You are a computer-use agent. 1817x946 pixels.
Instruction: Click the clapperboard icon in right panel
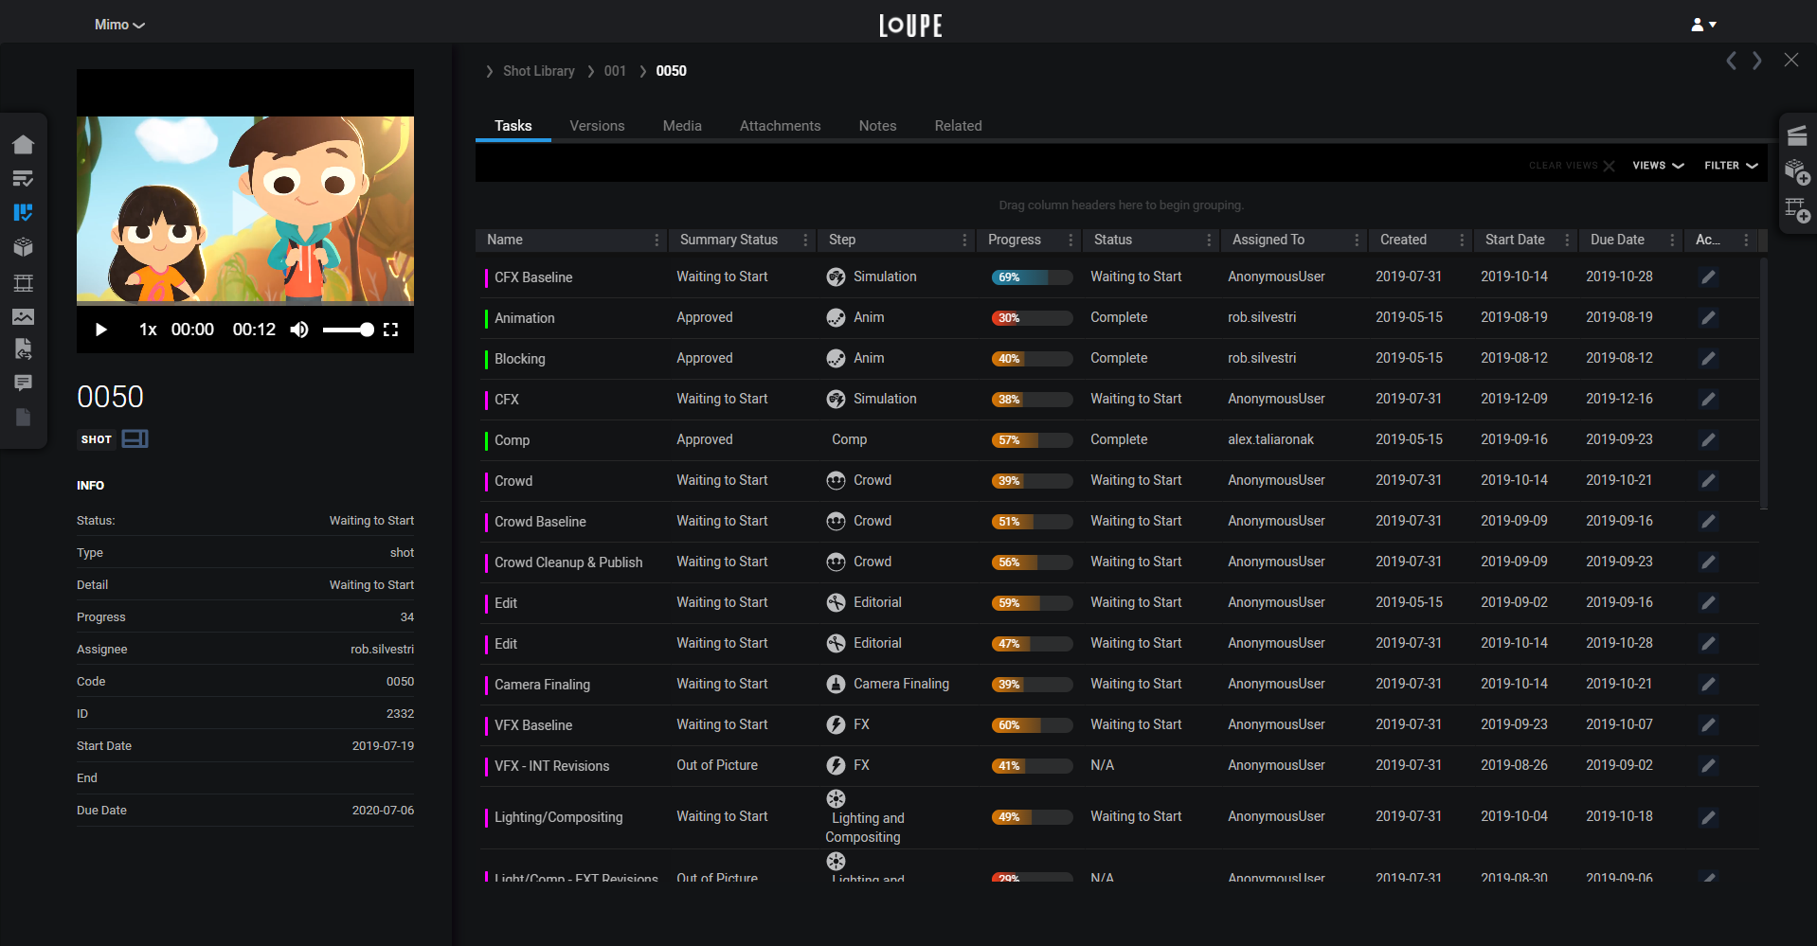1797,136
